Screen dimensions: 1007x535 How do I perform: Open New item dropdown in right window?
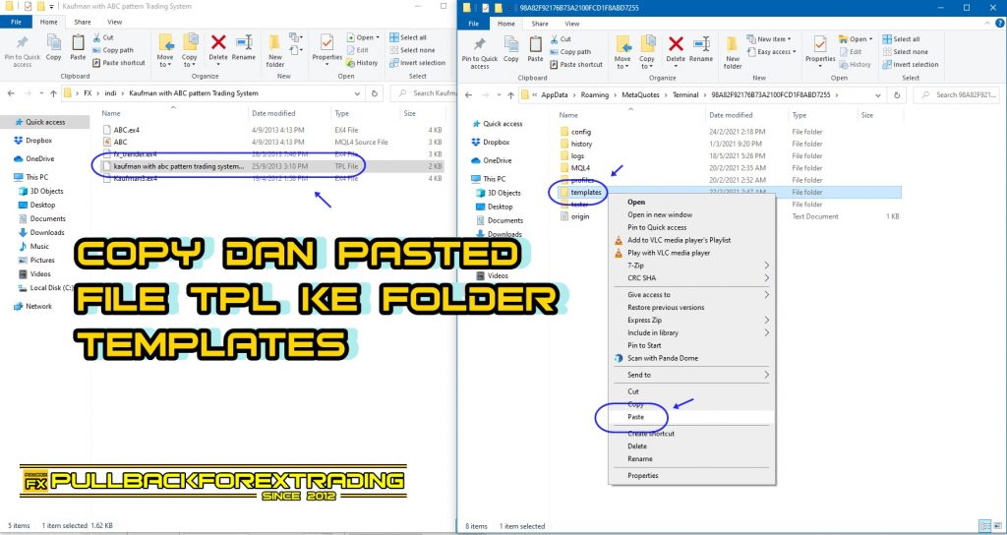(x=769, y=39)
